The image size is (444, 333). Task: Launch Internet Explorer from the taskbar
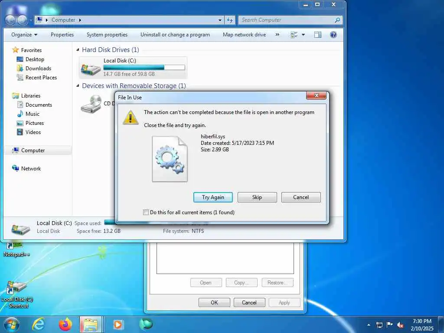click(x=38, y=324)
